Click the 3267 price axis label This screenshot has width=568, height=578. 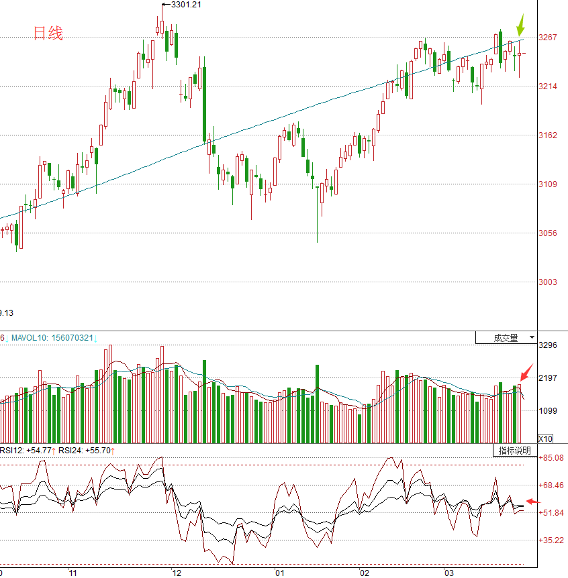pyautogui.click(x=548, y=38)
